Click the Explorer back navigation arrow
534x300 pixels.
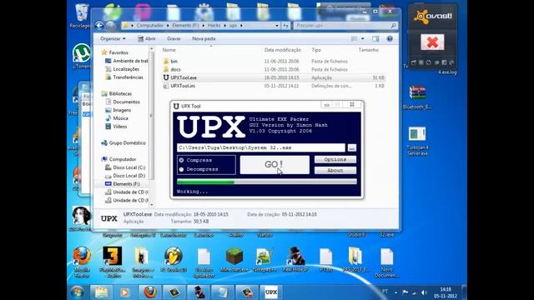(99, 26)
